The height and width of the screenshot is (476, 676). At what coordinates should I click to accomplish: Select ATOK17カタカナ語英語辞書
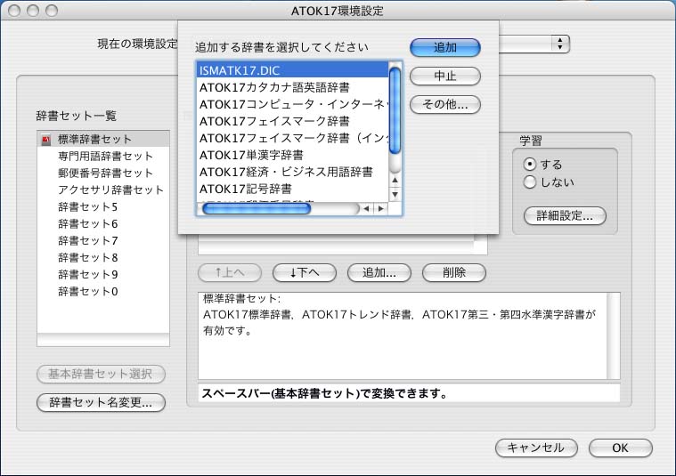point(293,87)
